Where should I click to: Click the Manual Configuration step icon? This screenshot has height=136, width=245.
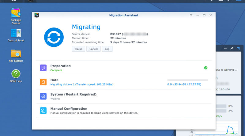click(x=43, y=111)
